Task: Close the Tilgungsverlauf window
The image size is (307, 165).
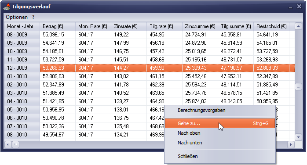Action: pyautogui.click(x=299, y=7)
